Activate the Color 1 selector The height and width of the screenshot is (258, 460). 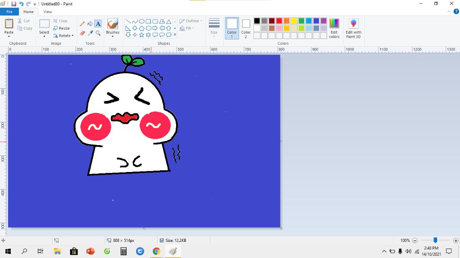[x=232, y=28]
